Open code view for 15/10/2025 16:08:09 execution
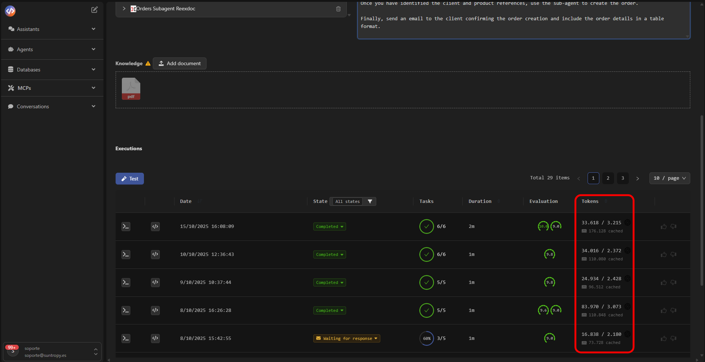The image size is (705, 362). [155, 226]
